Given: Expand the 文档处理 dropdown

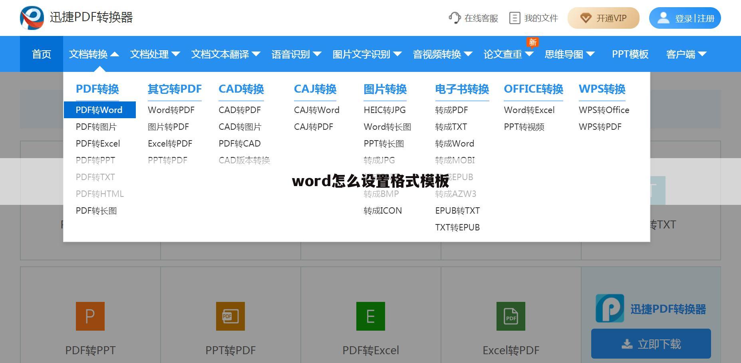Looking at the screenshot, I should click(176, 54).
